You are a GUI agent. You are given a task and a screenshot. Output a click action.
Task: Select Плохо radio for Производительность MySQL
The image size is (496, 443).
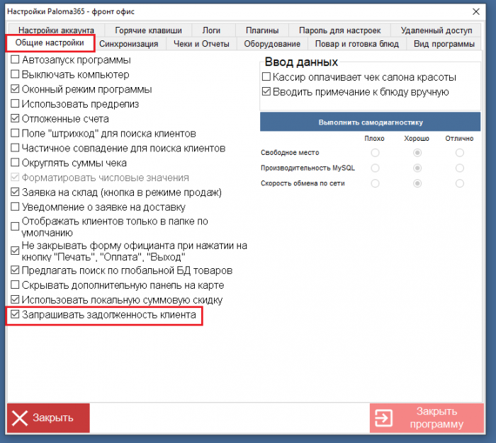coord(375,168)
